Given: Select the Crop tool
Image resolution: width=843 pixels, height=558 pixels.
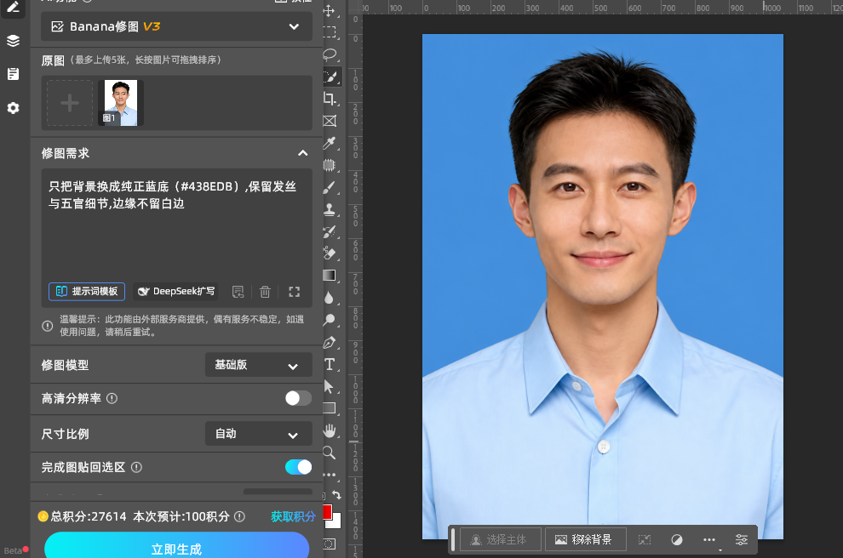Looking at the screenshot, I should point(330,99).
